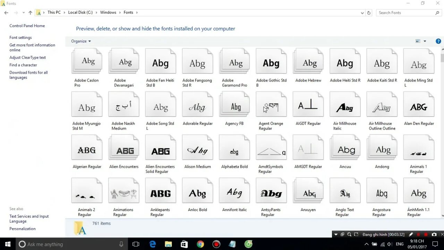Open the Action Center notification icon

point(435,244)
